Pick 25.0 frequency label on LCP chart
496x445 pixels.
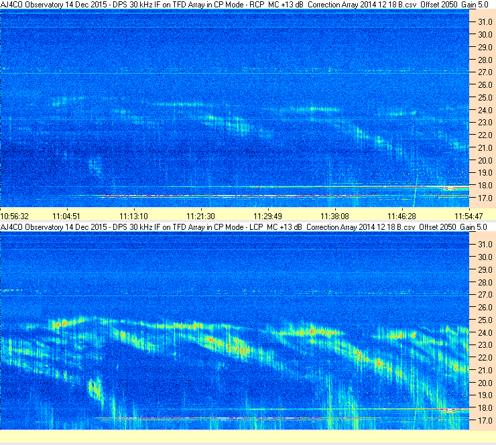pos(485,320)
